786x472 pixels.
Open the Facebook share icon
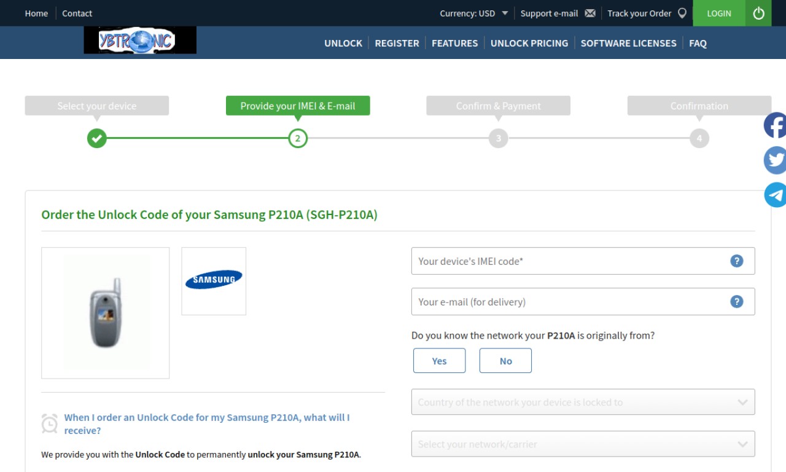tap(776, 125)
